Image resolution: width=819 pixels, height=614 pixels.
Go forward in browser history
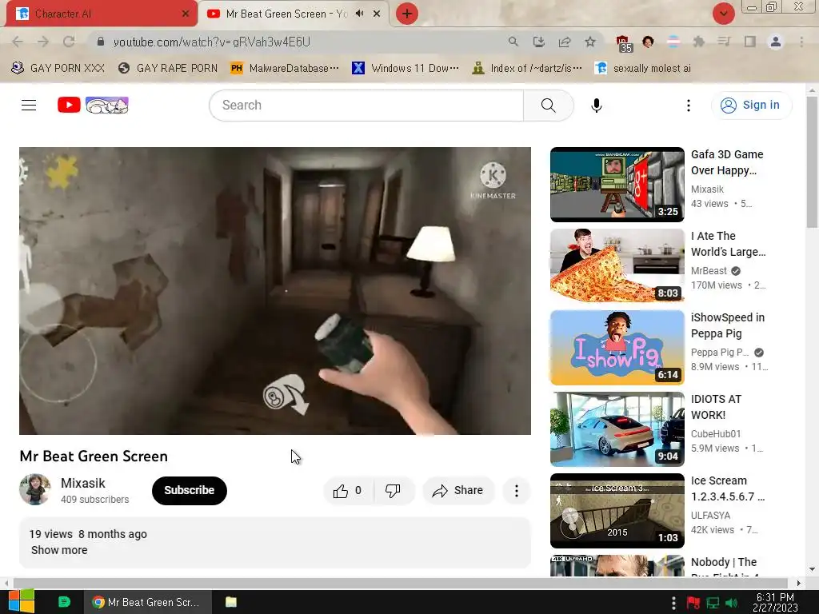[43, 42]
